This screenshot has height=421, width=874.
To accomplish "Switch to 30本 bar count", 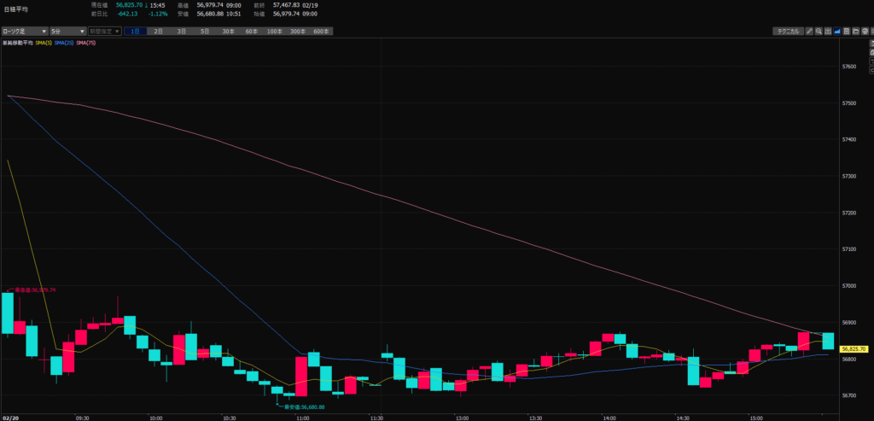I will [228, 32].
